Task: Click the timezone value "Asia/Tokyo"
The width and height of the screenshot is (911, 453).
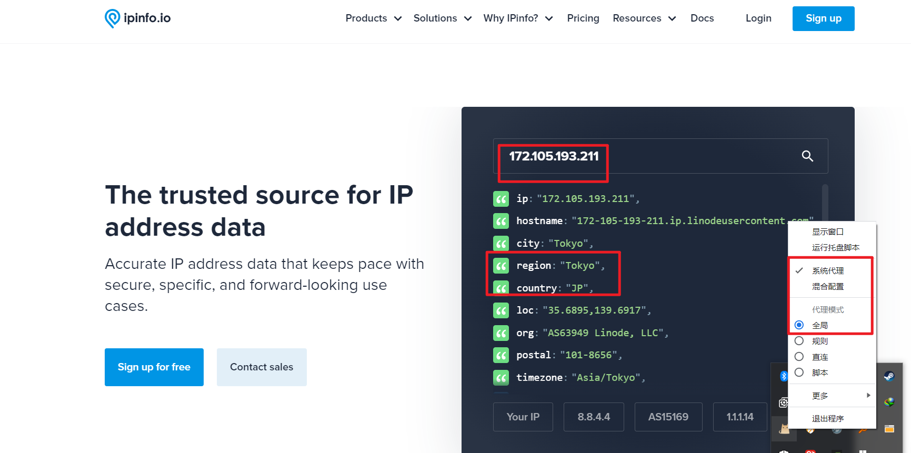Action: [606, 378]
